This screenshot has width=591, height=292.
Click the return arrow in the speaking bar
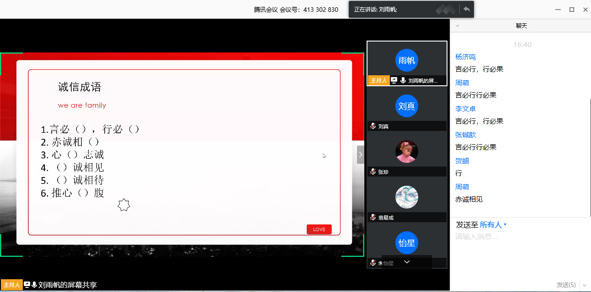click(466, 9)
